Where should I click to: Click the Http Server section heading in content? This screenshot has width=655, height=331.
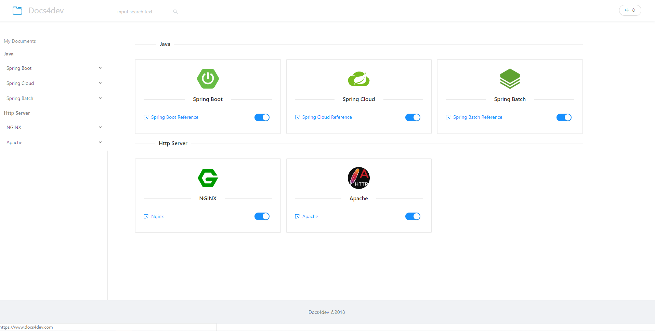pos(173,143)
